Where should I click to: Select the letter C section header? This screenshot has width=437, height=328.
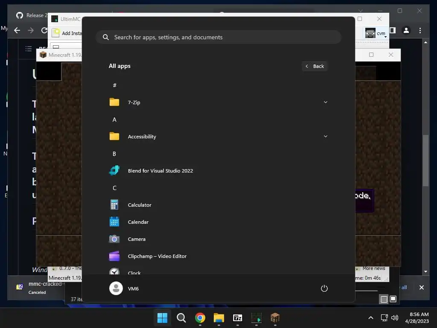pos(114,188)
